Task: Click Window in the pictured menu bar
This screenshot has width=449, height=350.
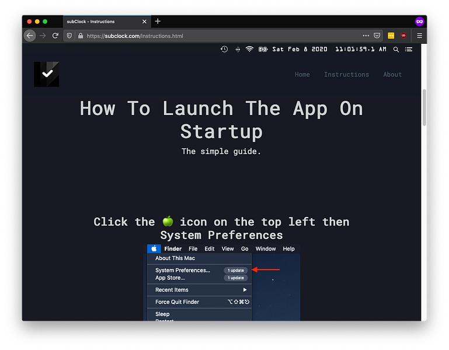Action: click(x=266, y=249)
